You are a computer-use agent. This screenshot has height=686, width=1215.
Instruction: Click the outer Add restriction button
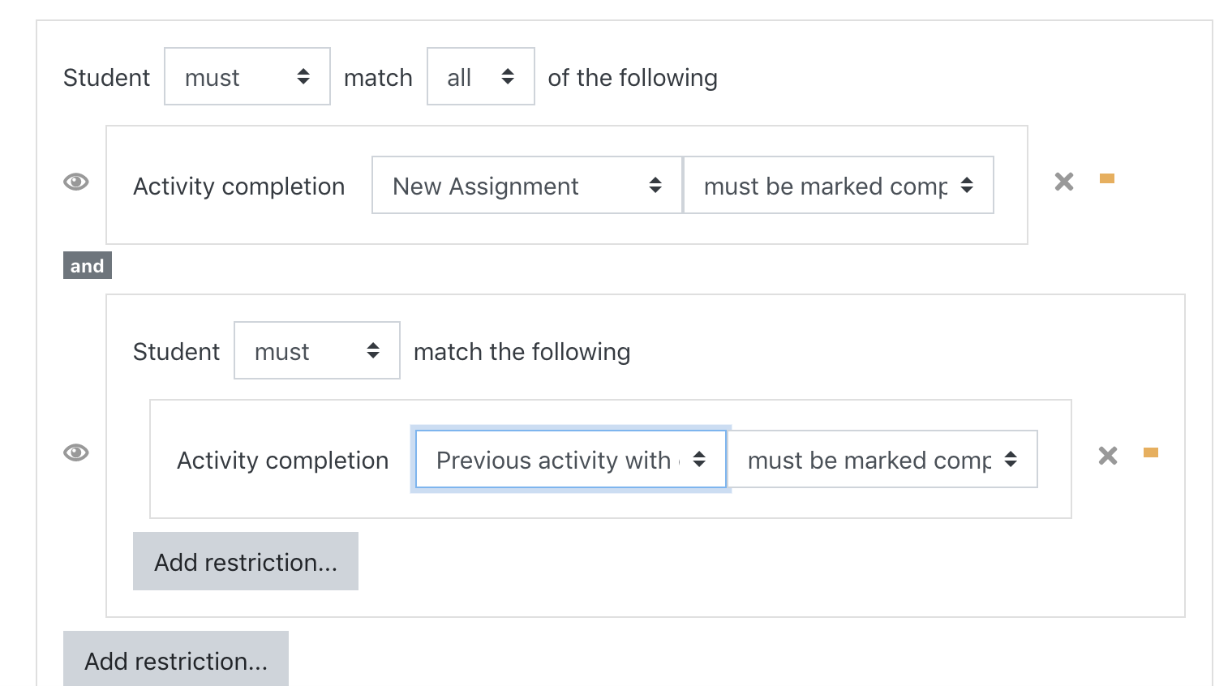tap(176, 659)
